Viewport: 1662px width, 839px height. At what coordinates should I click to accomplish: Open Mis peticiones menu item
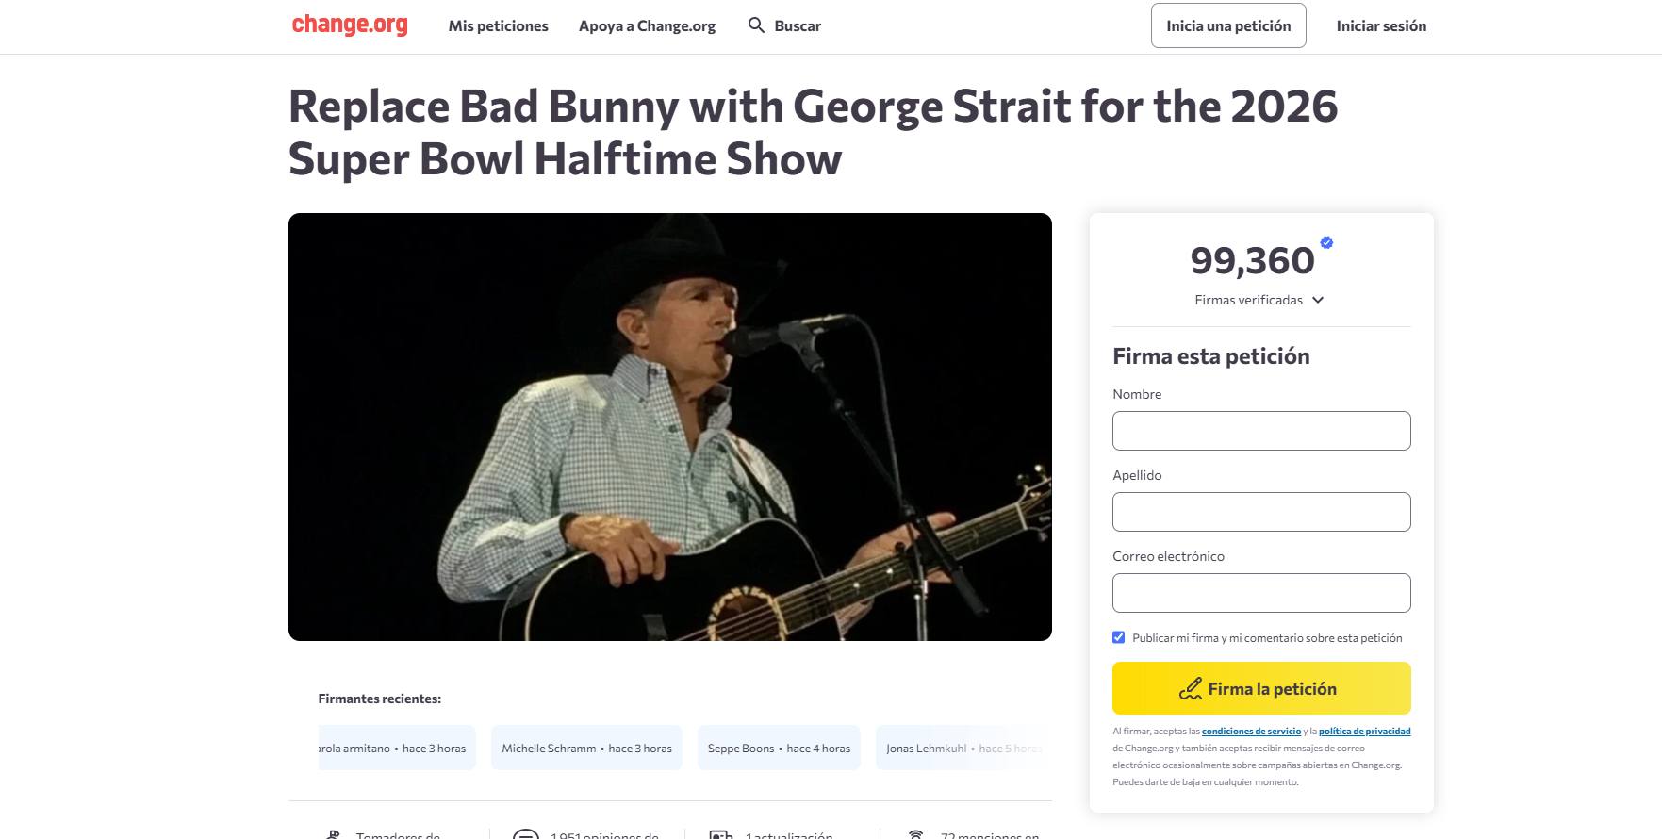pos(498,26)
